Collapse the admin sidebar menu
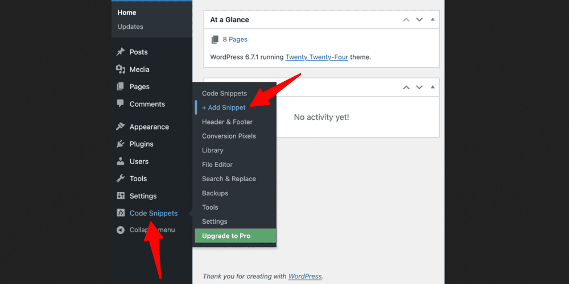 (x=121, y=230)
